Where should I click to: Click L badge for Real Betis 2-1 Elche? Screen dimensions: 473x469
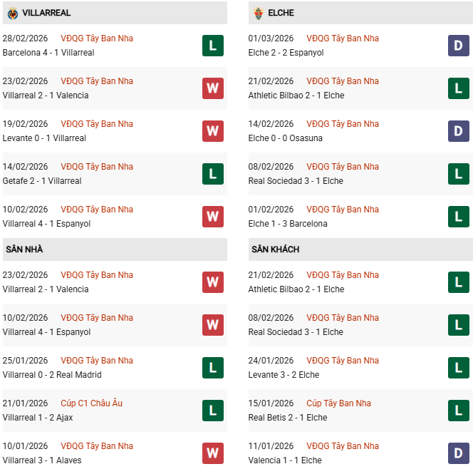click(458, 411)
